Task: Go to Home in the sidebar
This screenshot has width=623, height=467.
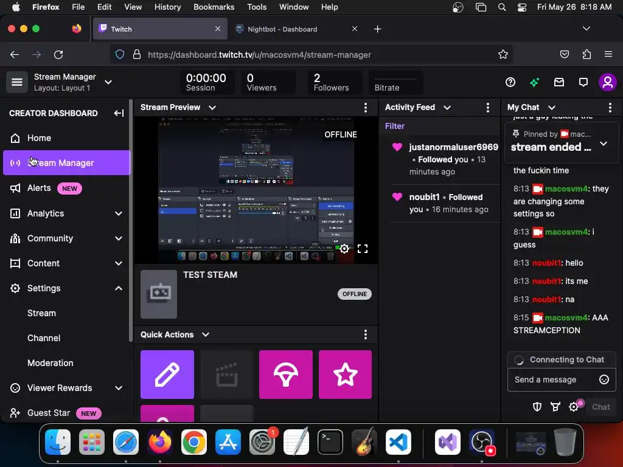Action: pos(67,138)
